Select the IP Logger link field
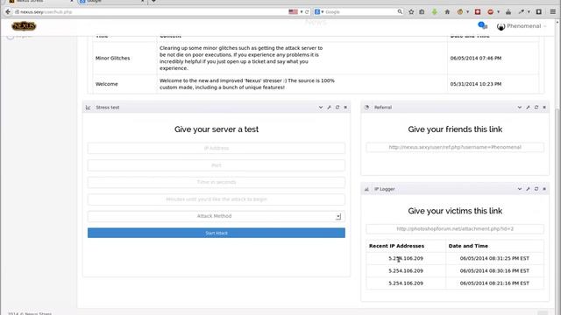This screenshot has height=315, width=561. (455, 228)
